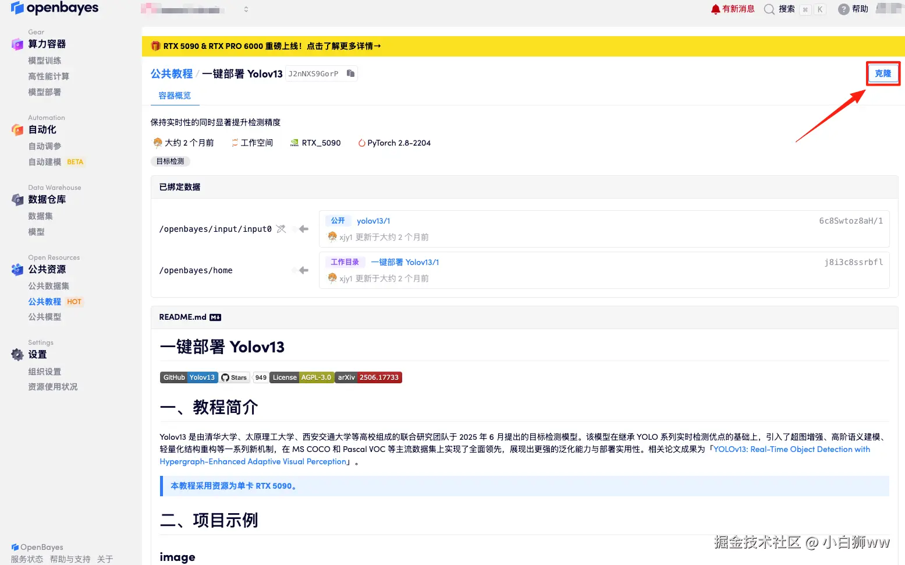
Task: Click the arrow icon beside /openbayes/input/input0
Action: coord(304,229)
